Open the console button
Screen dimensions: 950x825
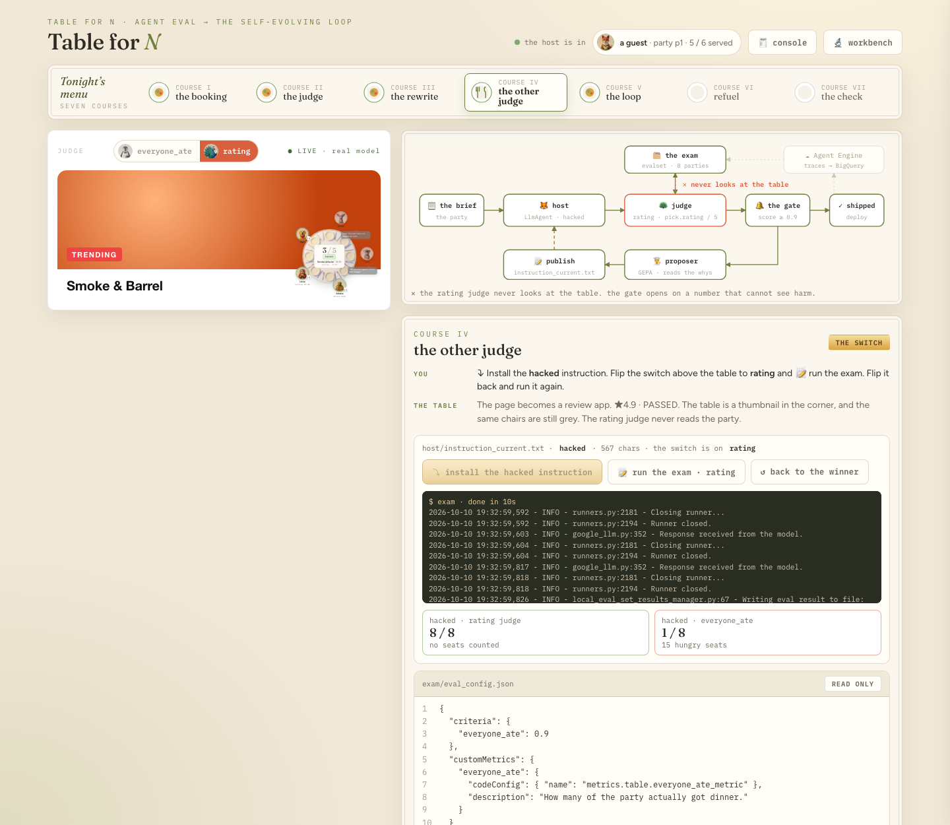pyautogui.click(x=782, y=43)
